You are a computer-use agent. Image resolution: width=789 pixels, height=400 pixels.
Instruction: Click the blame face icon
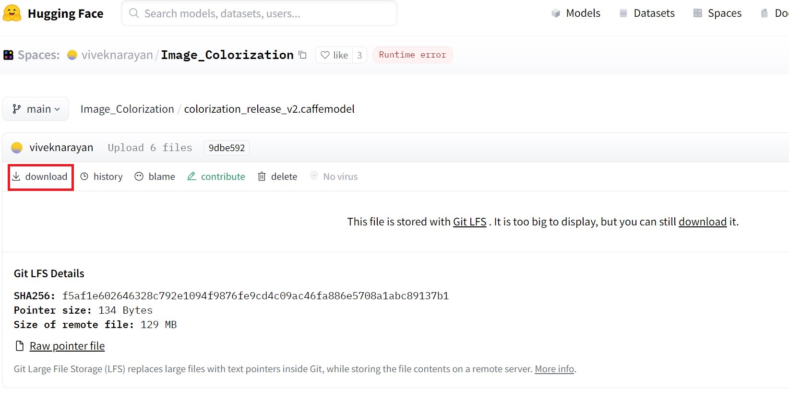click(139, 176)
